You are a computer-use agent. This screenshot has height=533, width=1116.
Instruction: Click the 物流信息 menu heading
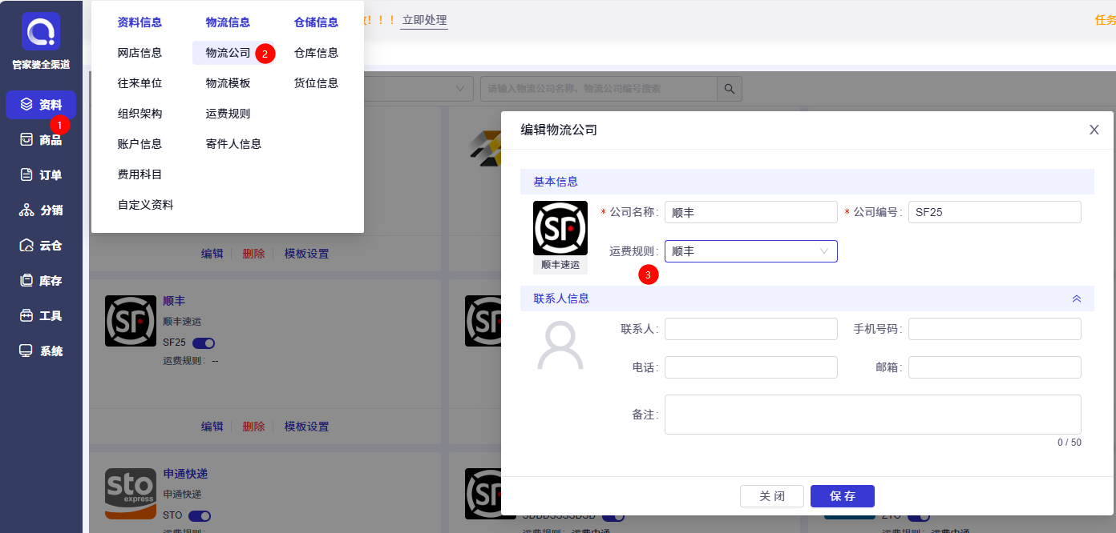click(228, 22)
